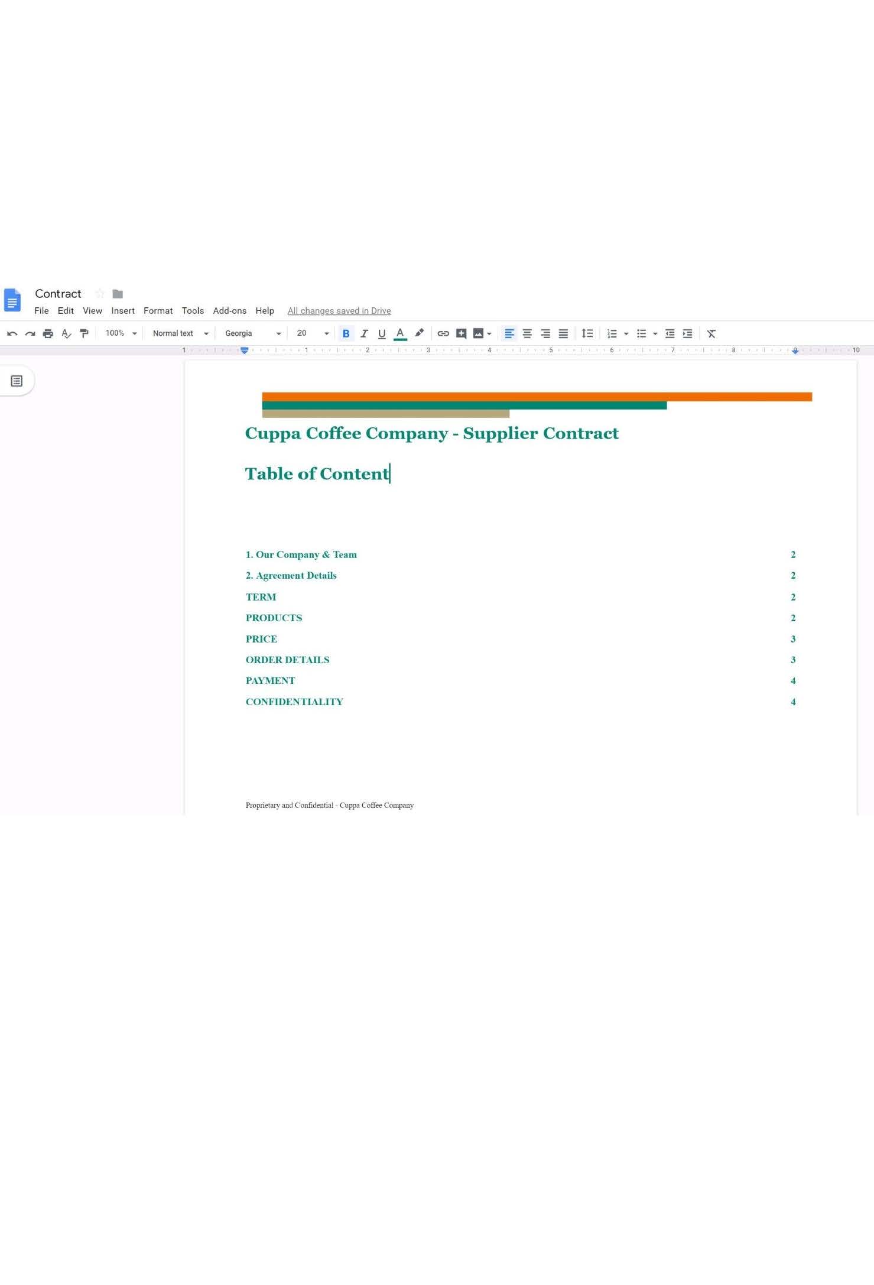This screenshot has width=874, height=1285.
Task: Print the document with printer icon
Action: pos(48,334)
